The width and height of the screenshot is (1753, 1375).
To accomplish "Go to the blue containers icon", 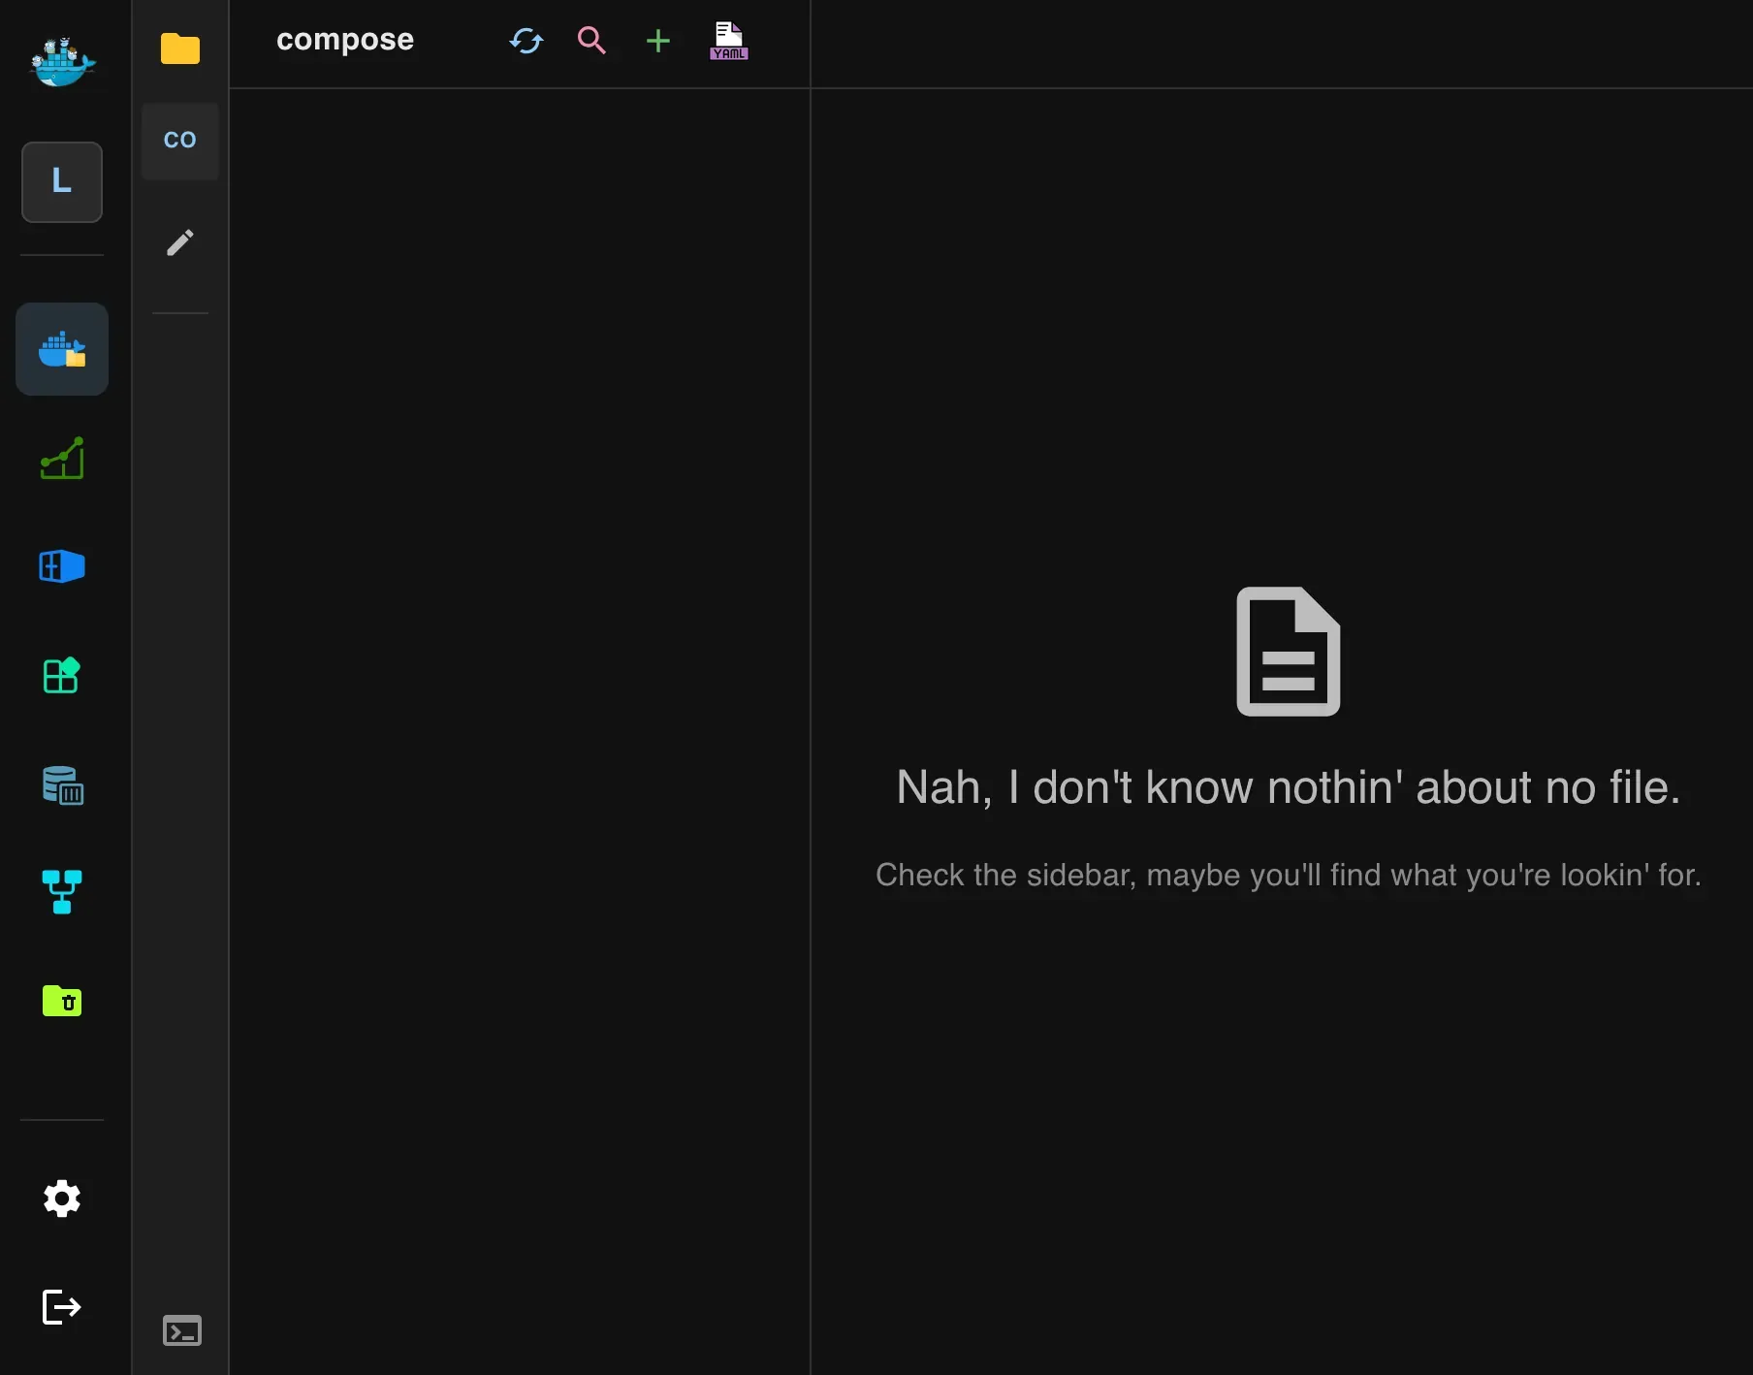I will pos(62,566).
